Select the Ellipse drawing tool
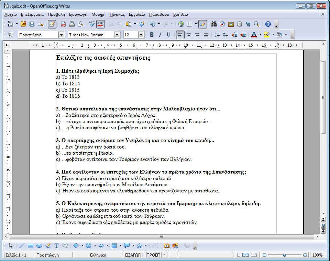Screen dimensions: 330x261 click(39, 246)
